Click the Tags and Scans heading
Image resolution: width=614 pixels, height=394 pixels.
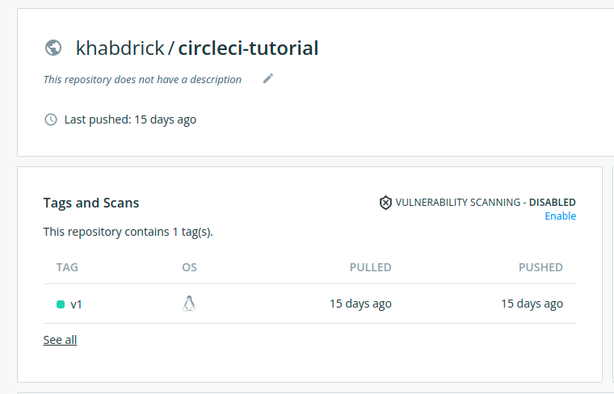(91, 203)
